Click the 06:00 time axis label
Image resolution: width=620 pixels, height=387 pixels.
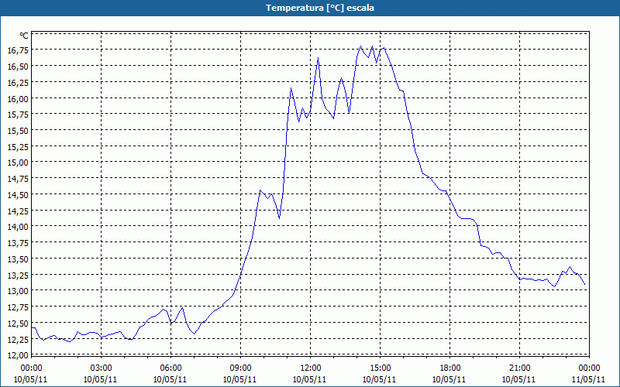tap(170, 368)
